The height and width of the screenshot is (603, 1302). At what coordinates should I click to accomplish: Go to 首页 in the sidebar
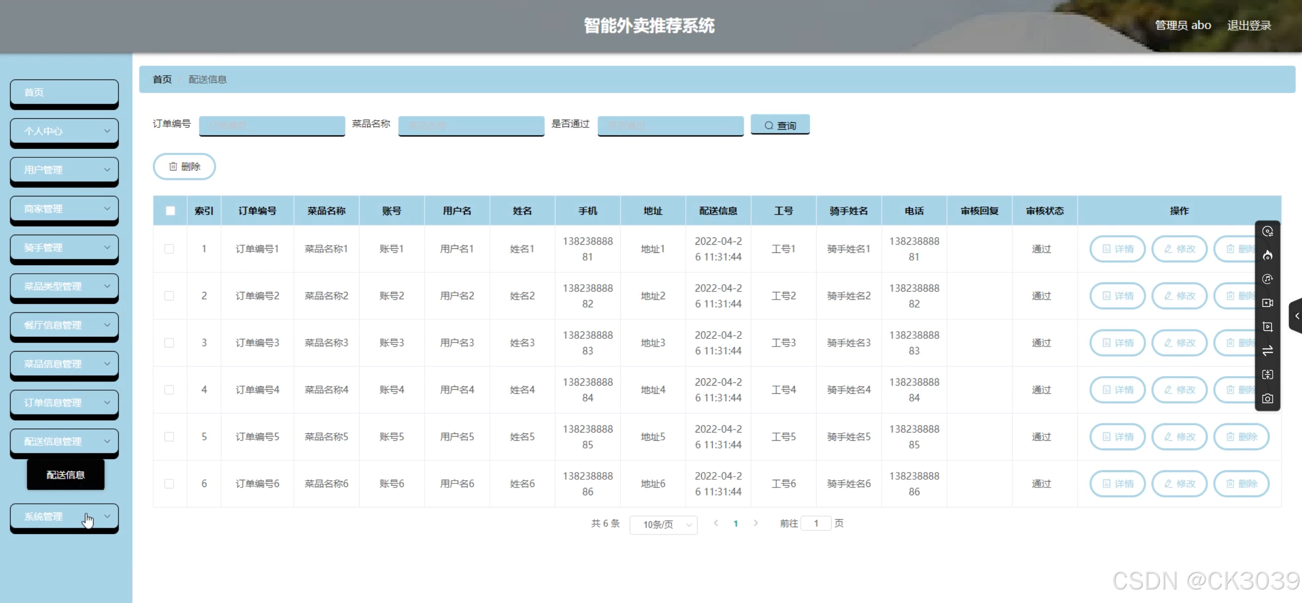point(64,93)
